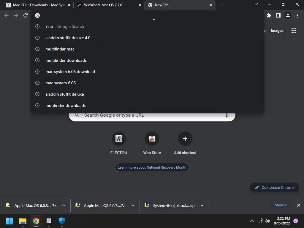This screenshot has width=304, height=228.
Task: Choose suggestion aladdin stuffit deluxe 4.0
Action: pyautogui.click(x=147, y=38)
